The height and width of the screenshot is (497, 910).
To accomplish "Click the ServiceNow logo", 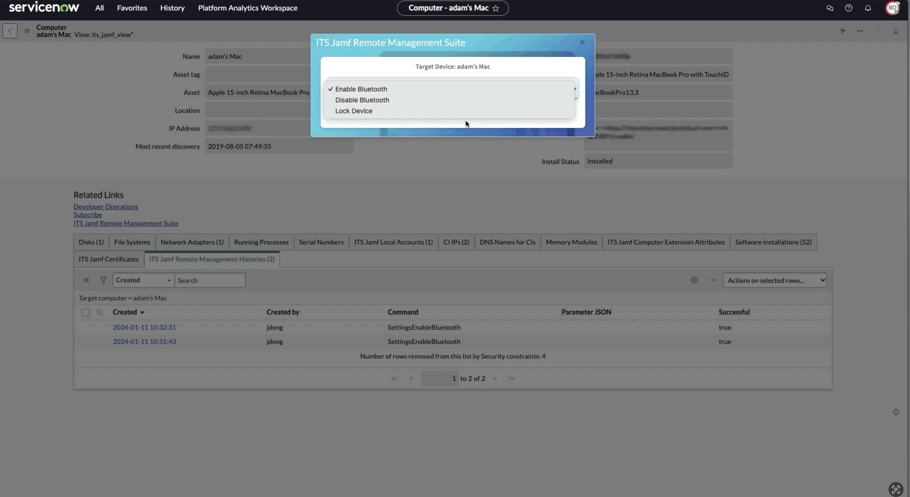I will pyautogui.click(x=44, y=7).
